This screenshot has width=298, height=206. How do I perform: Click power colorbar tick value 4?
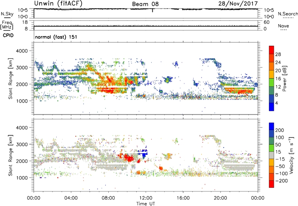click(x=276, y=103)
